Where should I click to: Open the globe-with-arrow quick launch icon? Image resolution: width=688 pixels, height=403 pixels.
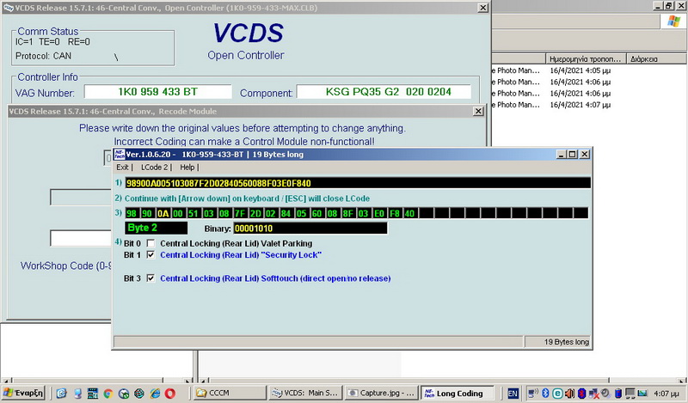click(x=124, y=394)
